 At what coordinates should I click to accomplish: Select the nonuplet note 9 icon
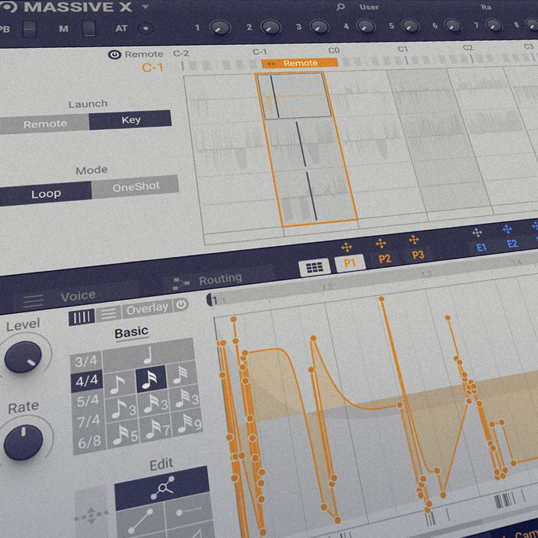tap(187, 424)
